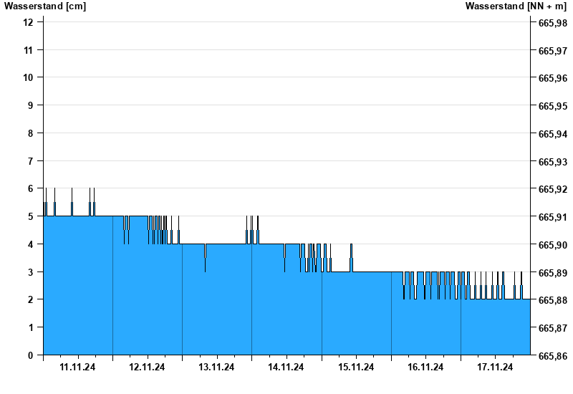Click the 13.11.24 date label

click(216, 367)
